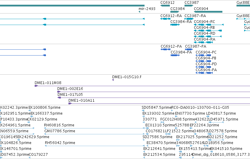Click transcript CG3984-RA label

pos(181,22)
